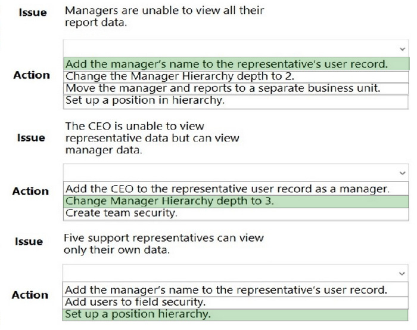
Task: Choose "Change the Manager Hierarchy depth to 2"
Action: [236, 76]
